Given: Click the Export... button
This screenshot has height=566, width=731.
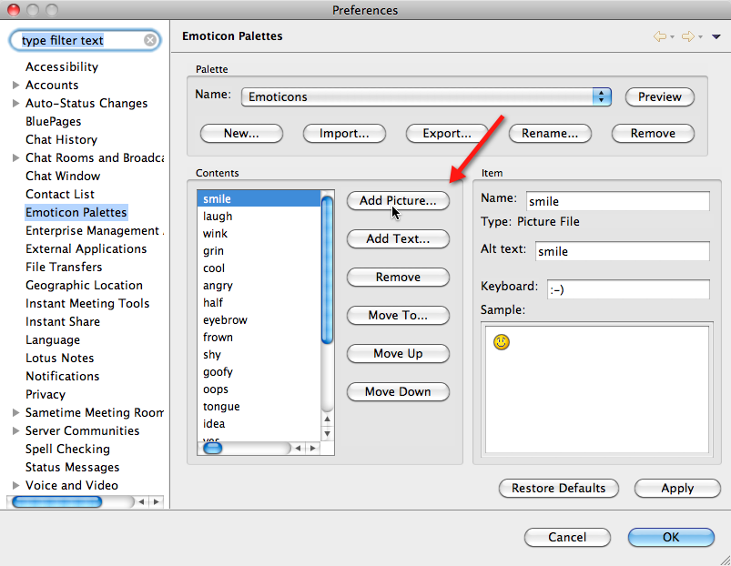Looking at the screenshot, I should pos(447,133).
